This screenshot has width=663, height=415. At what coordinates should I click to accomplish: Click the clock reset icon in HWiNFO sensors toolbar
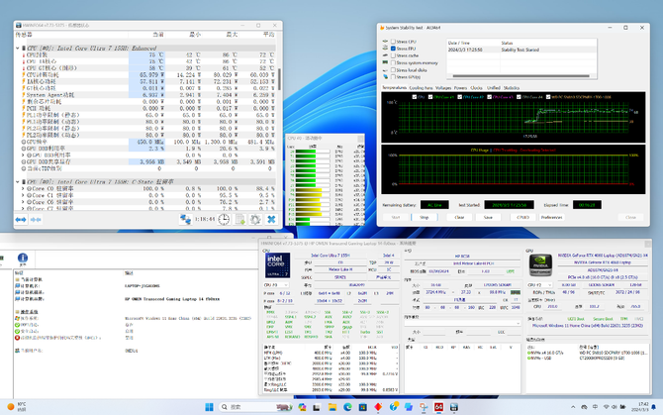point(224,219)
